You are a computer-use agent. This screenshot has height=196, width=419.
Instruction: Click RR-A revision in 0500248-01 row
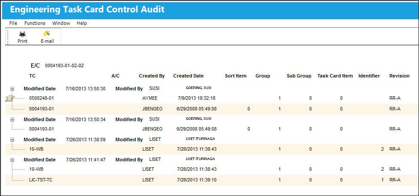395,98
